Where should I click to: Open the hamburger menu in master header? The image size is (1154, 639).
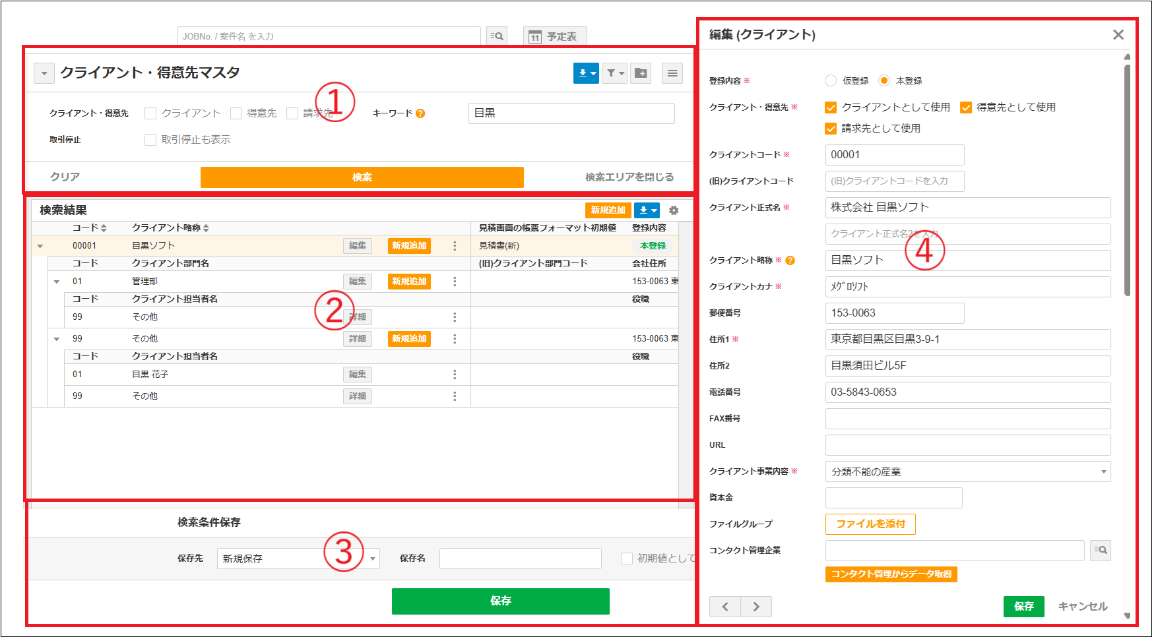click(x=672, y=73)
